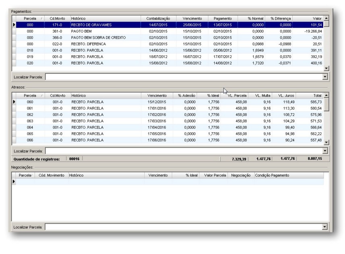
Task: Click the Pagamento column header
Action: click(222, 19)
